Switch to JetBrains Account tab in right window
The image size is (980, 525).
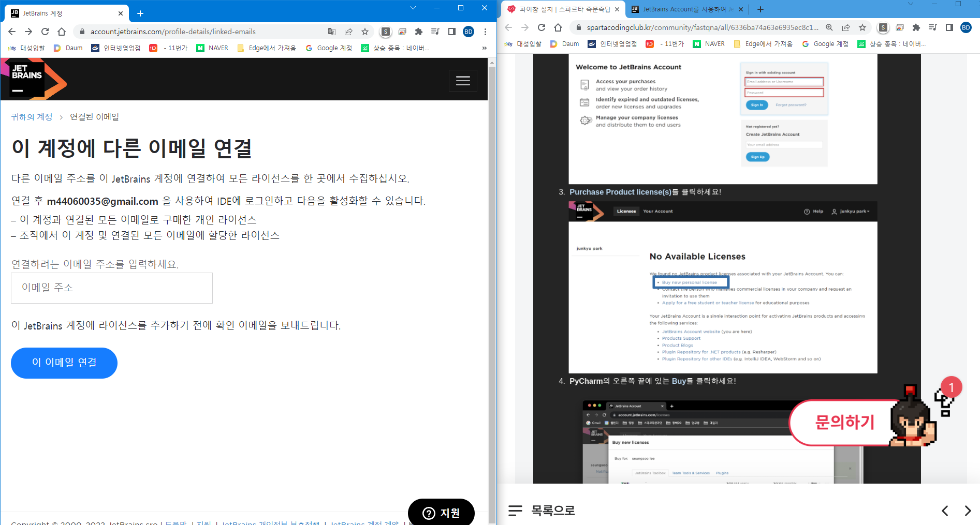pyautogui.click(x=688, y=9)
